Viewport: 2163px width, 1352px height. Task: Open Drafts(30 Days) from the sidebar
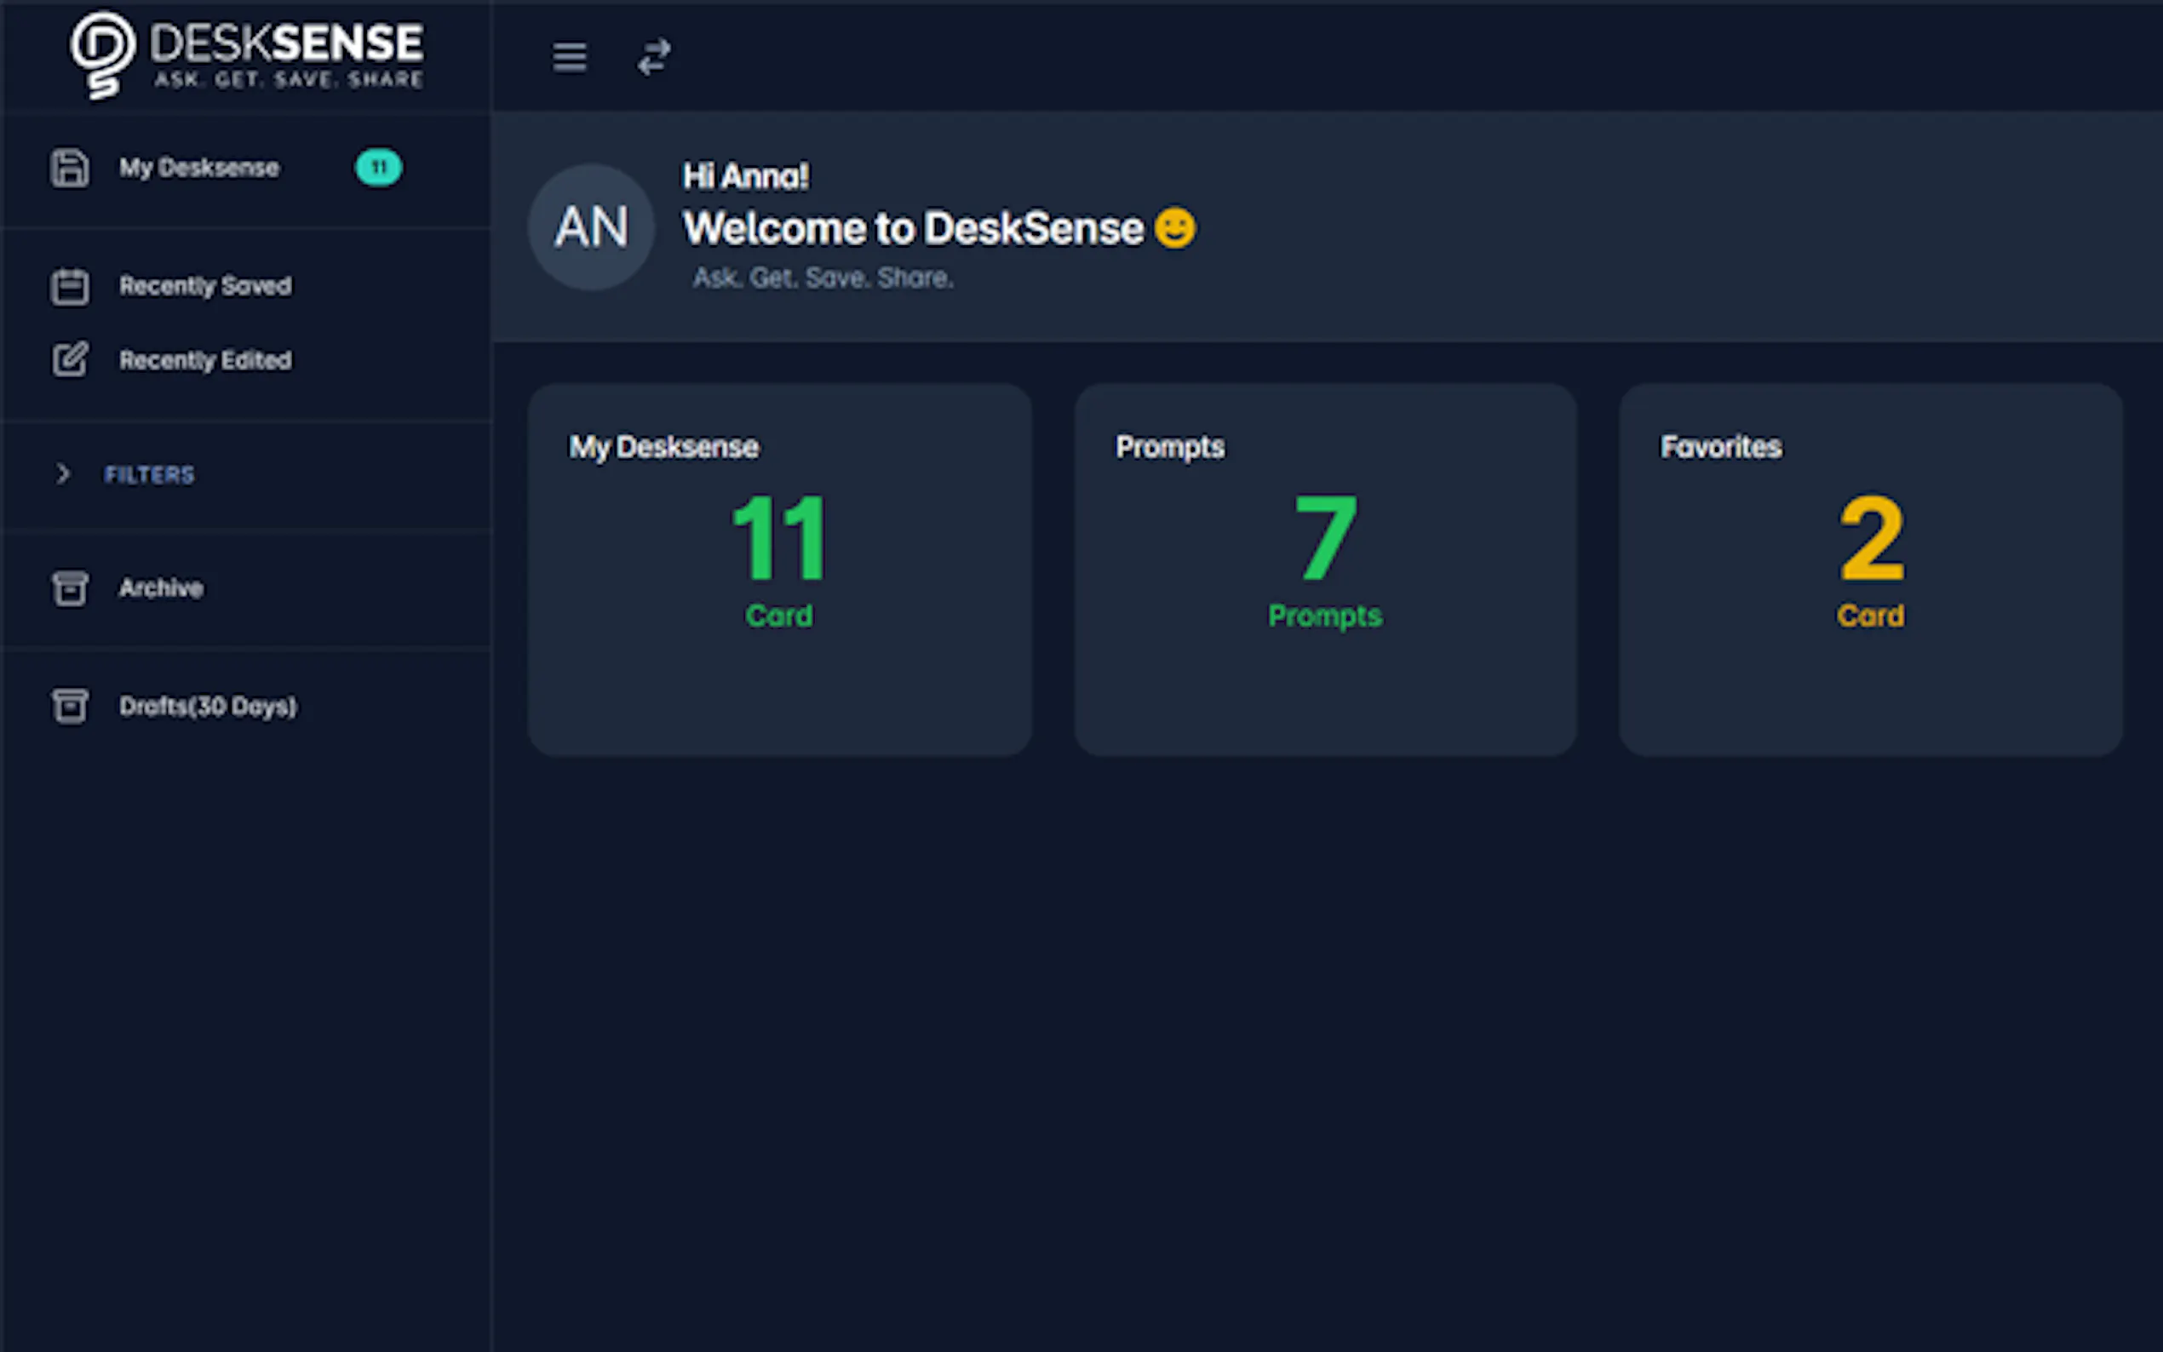pos(209,706)
